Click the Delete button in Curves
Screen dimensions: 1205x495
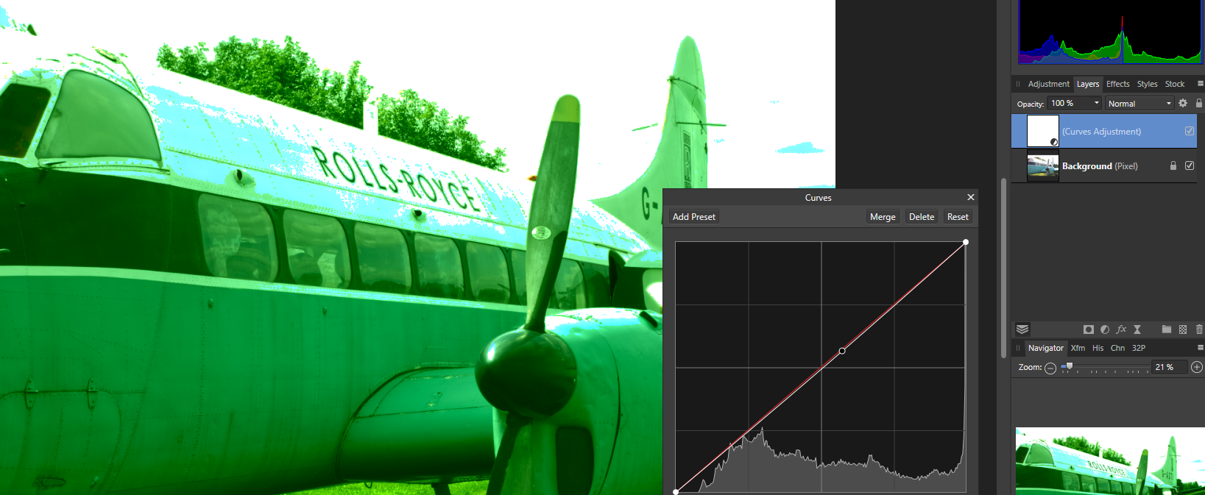[x=922, y=217]
